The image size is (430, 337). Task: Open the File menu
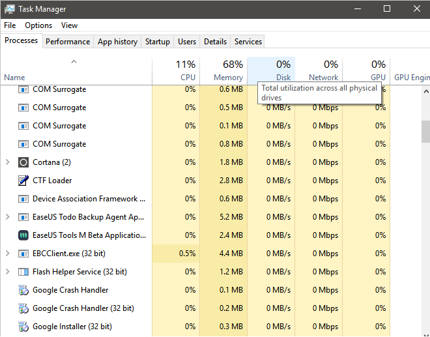(x=10, y=25)
